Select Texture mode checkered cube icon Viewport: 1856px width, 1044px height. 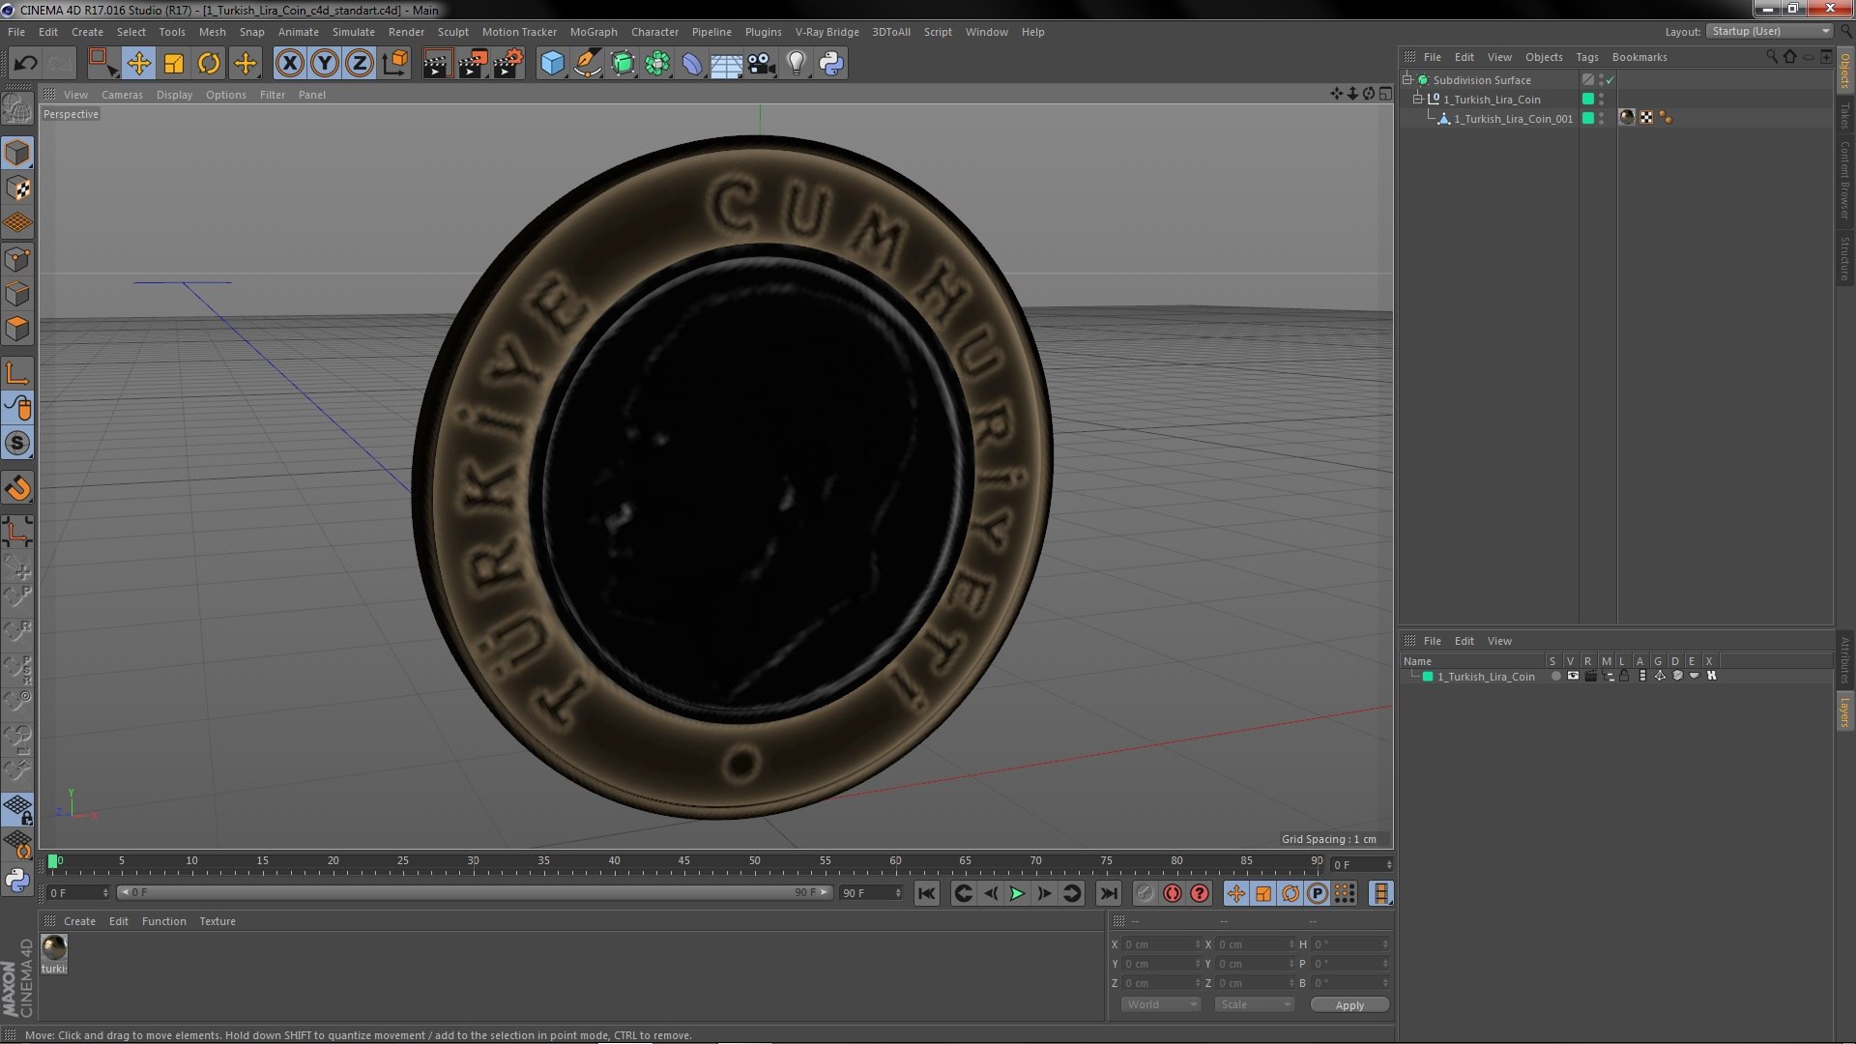(x=17, y=188)
